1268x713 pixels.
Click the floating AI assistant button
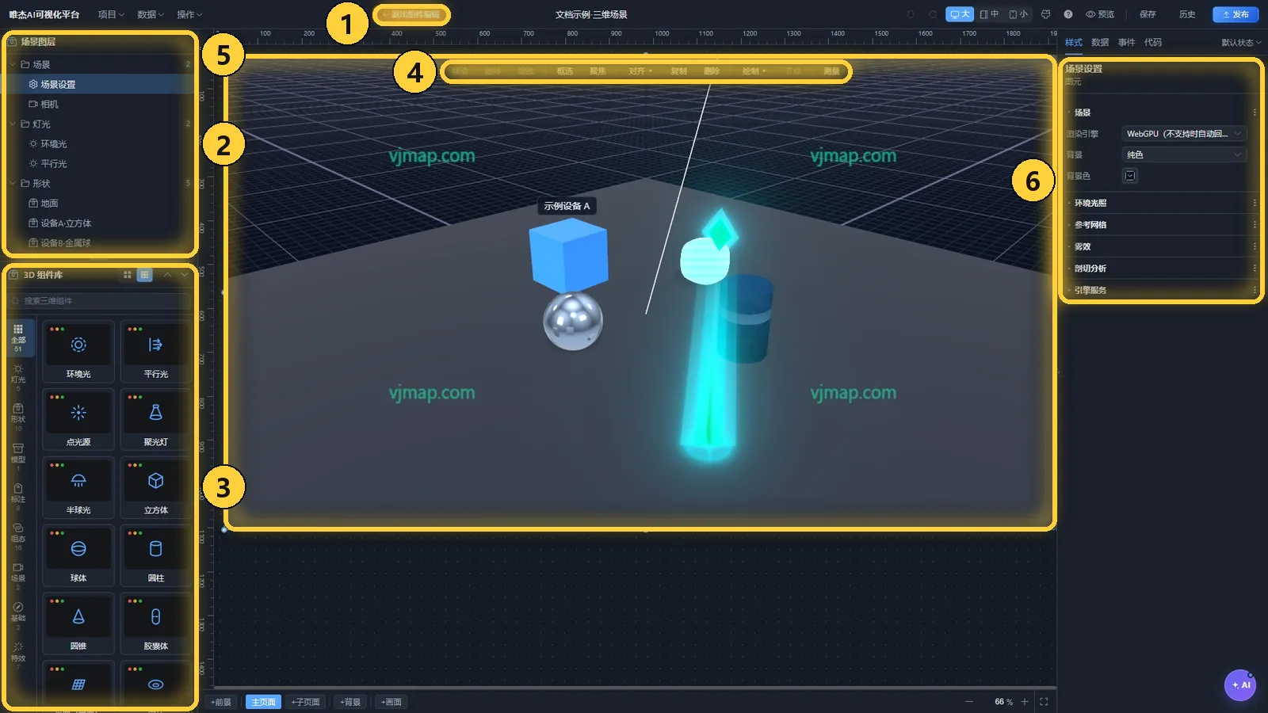1240,685
